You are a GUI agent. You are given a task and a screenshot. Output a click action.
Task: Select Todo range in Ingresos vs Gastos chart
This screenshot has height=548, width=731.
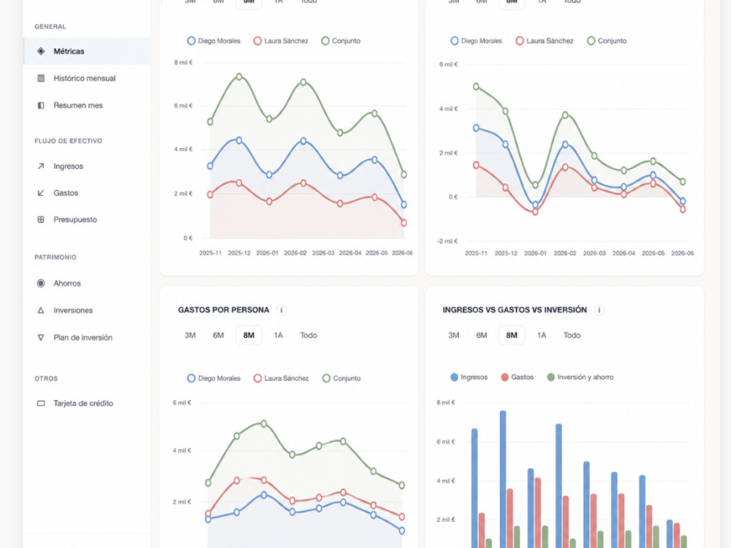(x=572, y=335)
